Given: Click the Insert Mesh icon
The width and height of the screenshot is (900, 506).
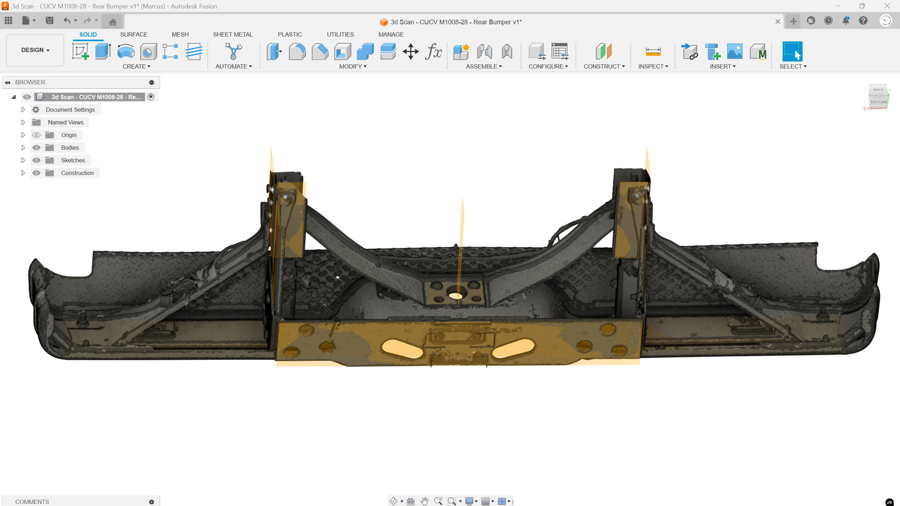Looking at the screenshot, I should [x=758, y=52].
